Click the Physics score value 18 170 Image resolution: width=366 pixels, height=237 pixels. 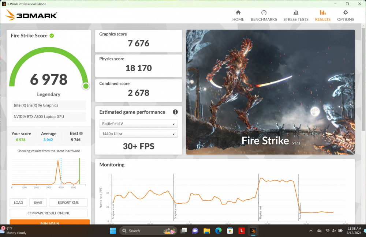tap(138, 68)
